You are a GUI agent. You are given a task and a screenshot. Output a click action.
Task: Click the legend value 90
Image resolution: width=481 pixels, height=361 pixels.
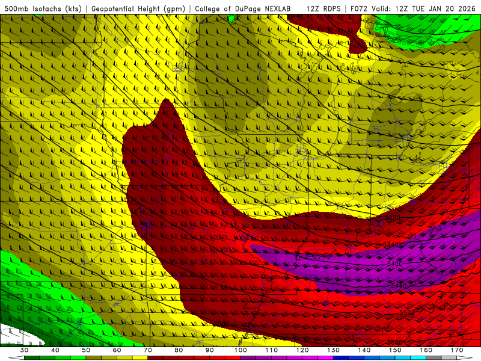point(209,350)
